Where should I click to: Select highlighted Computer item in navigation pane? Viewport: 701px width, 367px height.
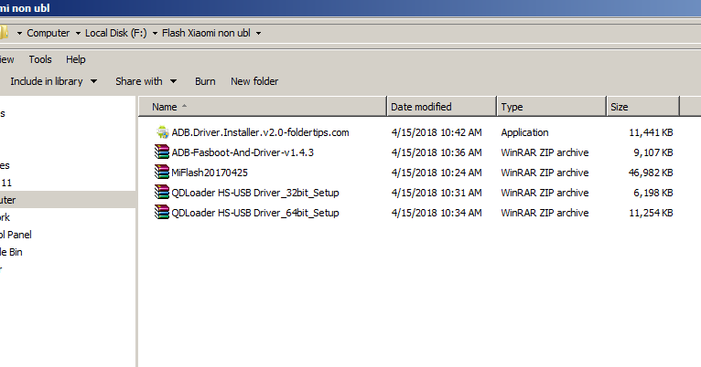point(68,200)
